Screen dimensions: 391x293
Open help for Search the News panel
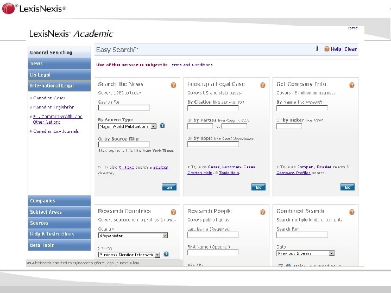point(173,85)
